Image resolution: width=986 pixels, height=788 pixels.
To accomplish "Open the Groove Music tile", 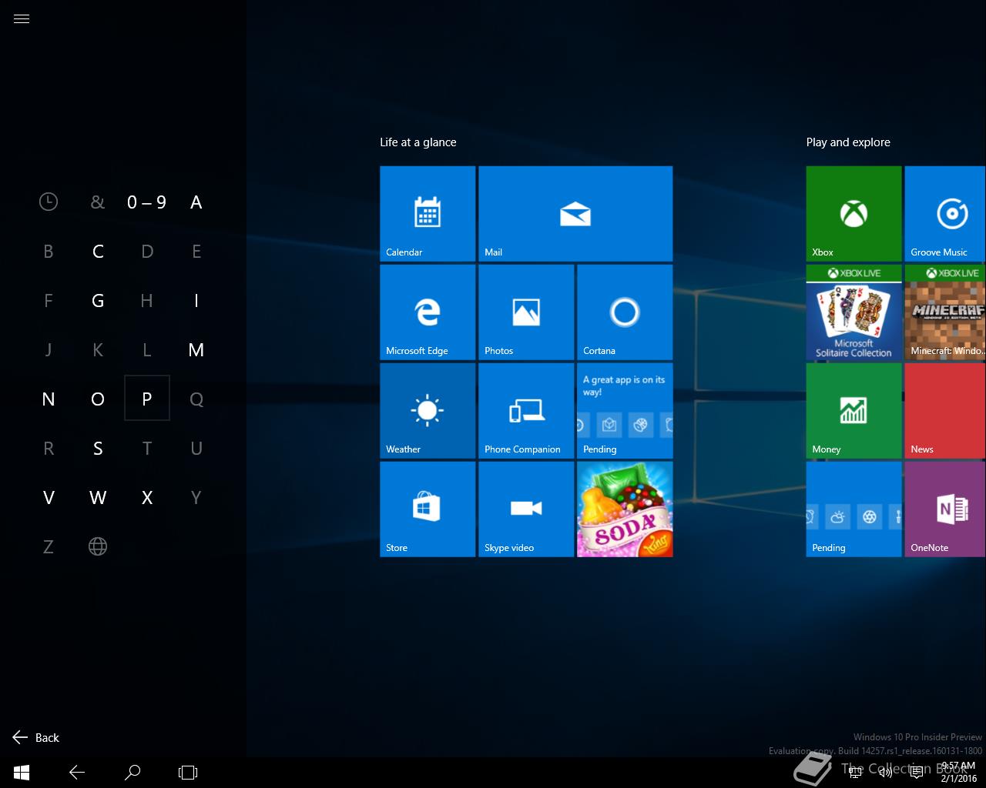I will point(945,214).
